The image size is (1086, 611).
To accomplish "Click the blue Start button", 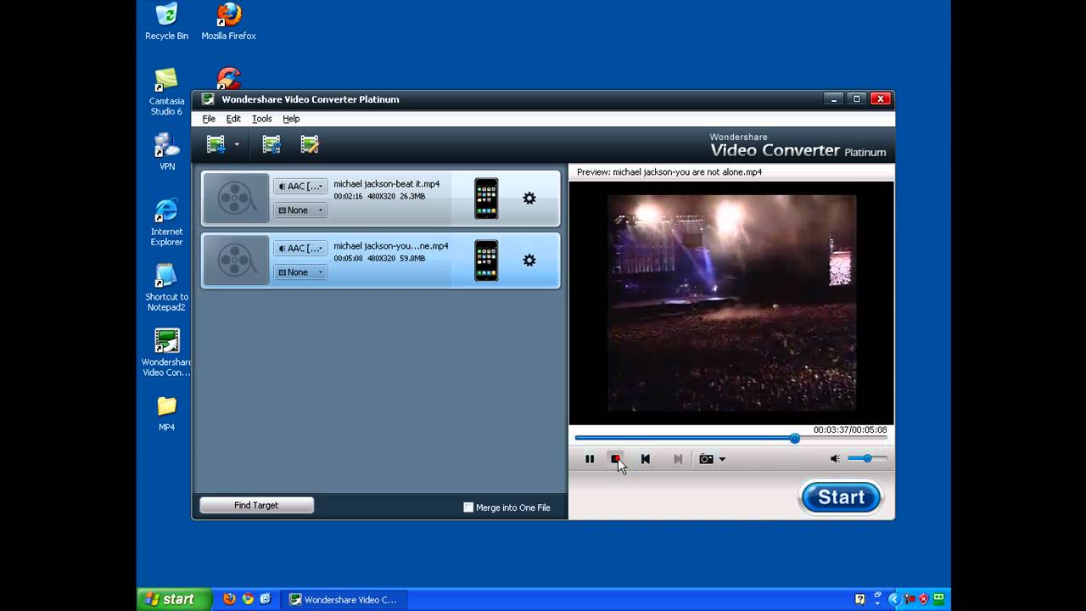I will point(841,497).
